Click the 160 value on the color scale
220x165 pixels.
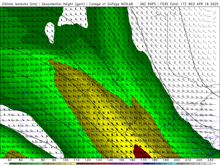(132, 160)
